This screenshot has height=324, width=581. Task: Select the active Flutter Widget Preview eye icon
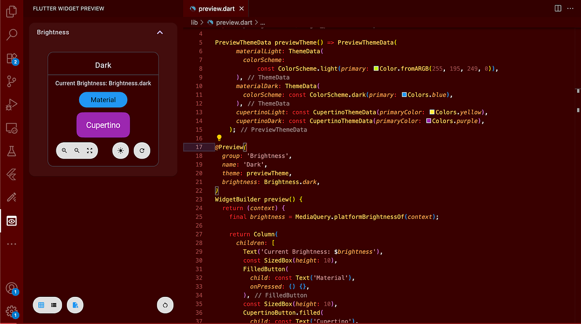coord(11,220)
